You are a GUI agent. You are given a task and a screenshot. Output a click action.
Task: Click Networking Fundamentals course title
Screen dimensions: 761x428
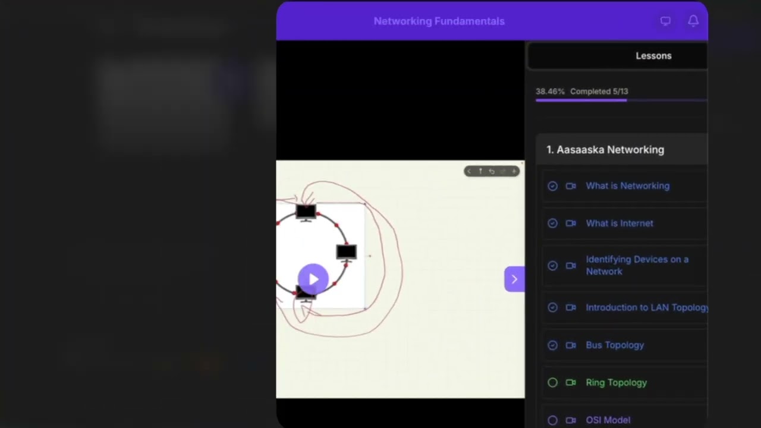(x=439, y=21)
